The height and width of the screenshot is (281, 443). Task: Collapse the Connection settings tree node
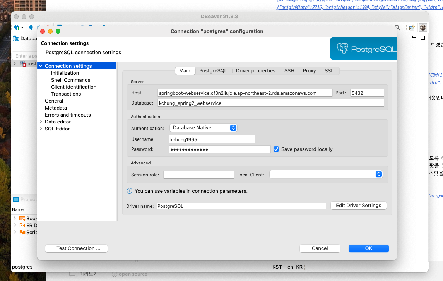point(41,66)
